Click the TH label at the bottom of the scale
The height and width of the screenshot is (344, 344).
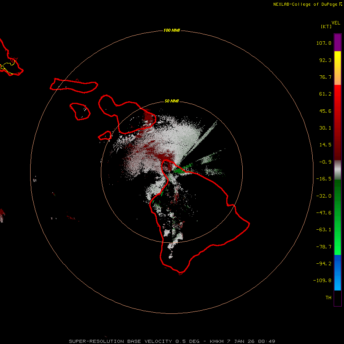pos(328,298)
